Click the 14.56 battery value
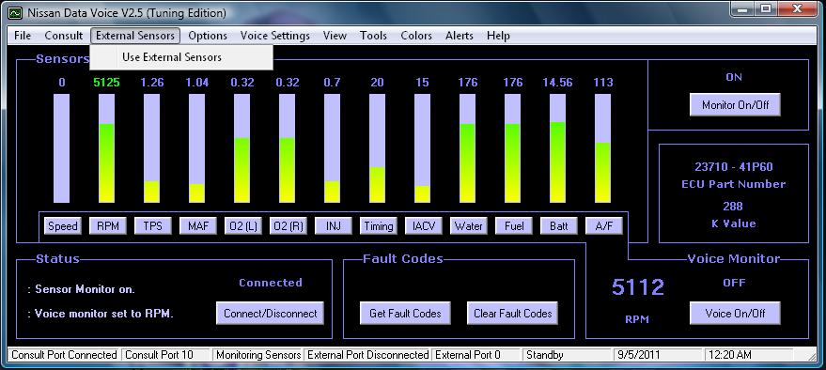Screen dimensions: 826x370 pos(558,83)
